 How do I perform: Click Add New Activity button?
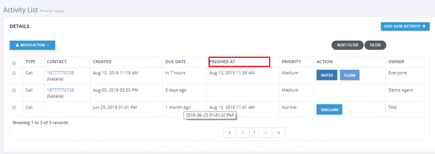click(x=405, y=26)
